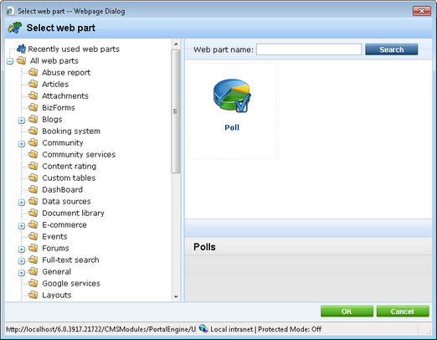Screen dimensions: 437x340
Task: Click the Google services folder icon
Action: (x=33, y=283)
